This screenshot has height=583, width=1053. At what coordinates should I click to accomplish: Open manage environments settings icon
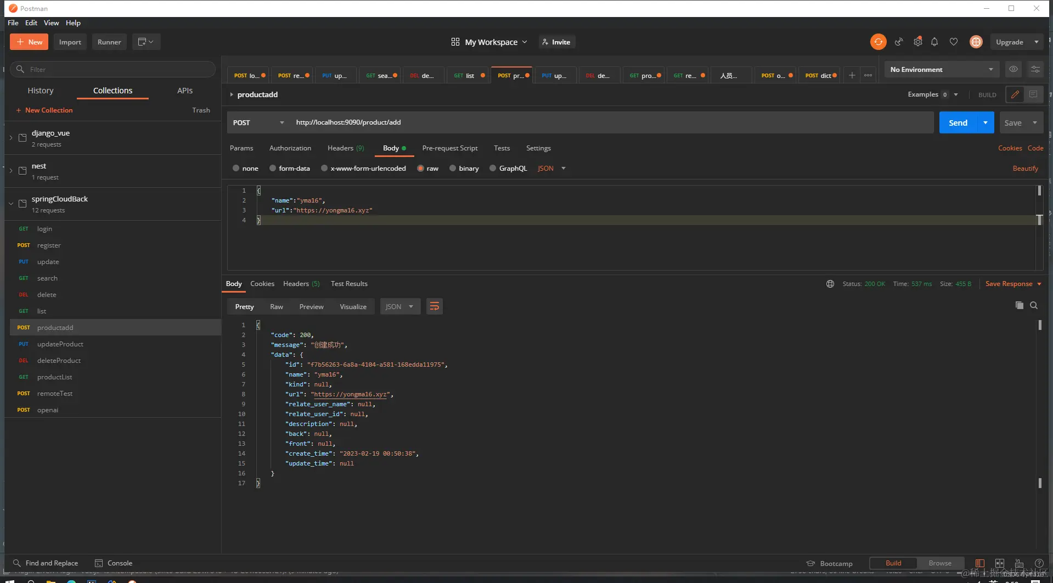(1035, 69)
